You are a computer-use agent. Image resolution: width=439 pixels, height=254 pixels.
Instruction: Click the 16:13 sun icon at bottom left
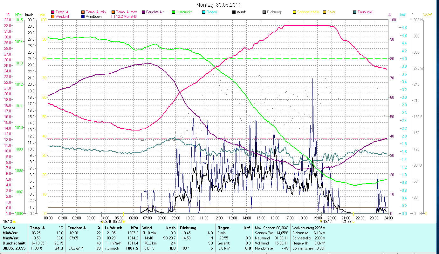14,222
